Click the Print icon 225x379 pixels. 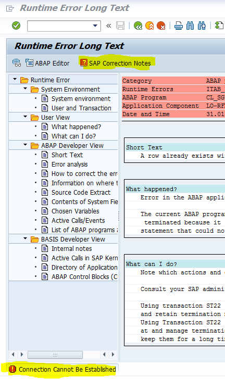(x=179, y=26)
